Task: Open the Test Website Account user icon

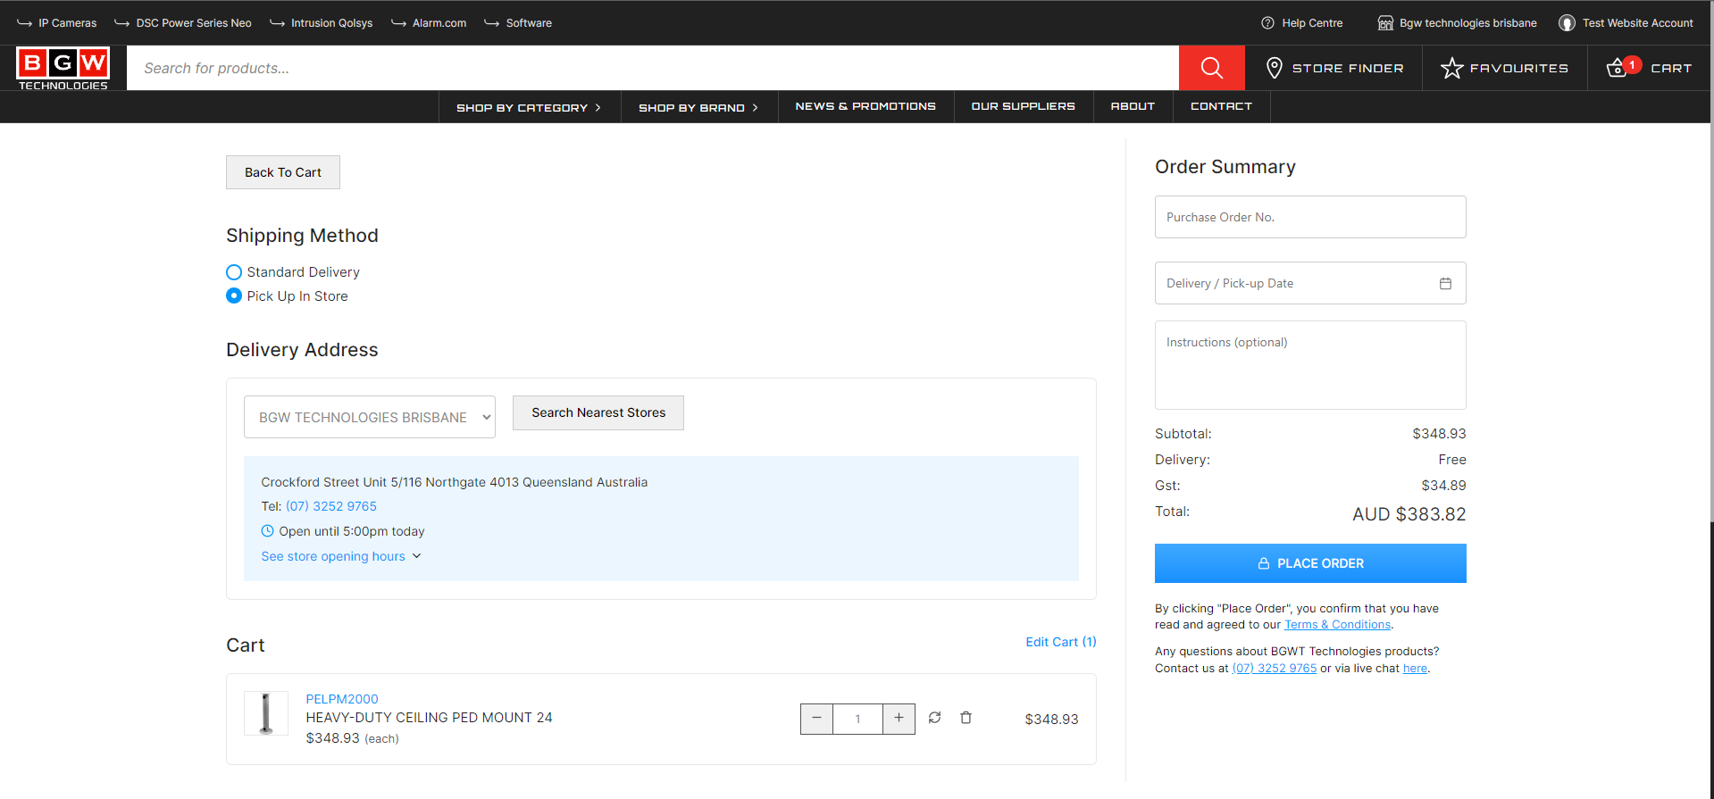Action: pos(1567,23)
